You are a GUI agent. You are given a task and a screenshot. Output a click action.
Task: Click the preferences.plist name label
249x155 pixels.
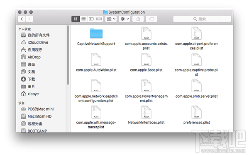pos(197,123)
